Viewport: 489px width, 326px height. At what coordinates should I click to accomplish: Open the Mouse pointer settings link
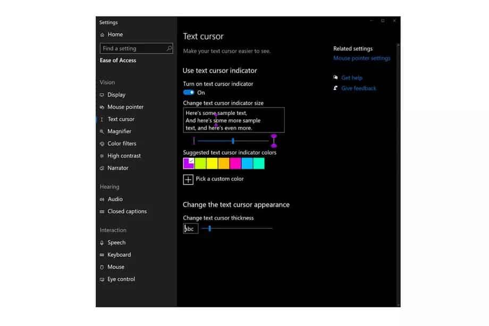coord(361,58)
